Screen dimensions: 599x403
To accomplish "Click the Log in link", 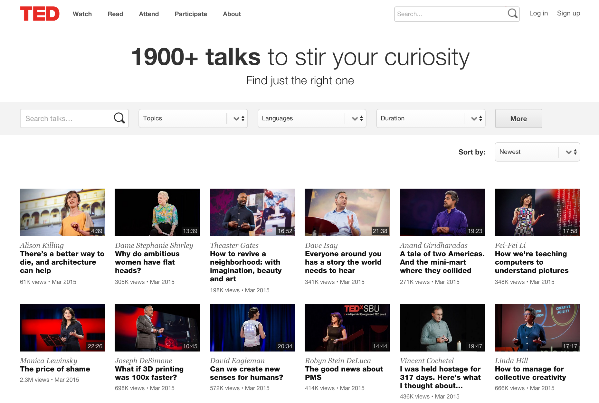I will pos(538,13).
